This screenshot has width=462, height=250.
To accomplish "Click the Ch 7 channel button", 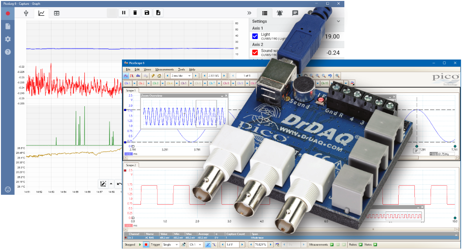I will point(212,83).
